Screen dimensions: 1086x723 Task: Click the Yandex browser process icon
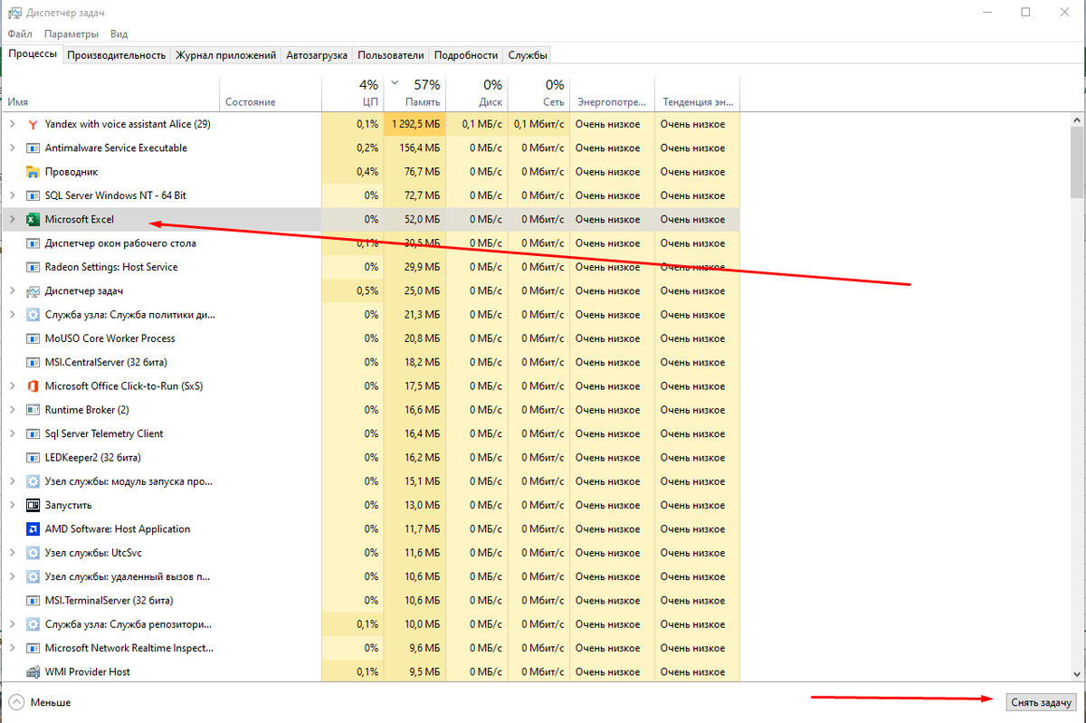tap(33, 124)
